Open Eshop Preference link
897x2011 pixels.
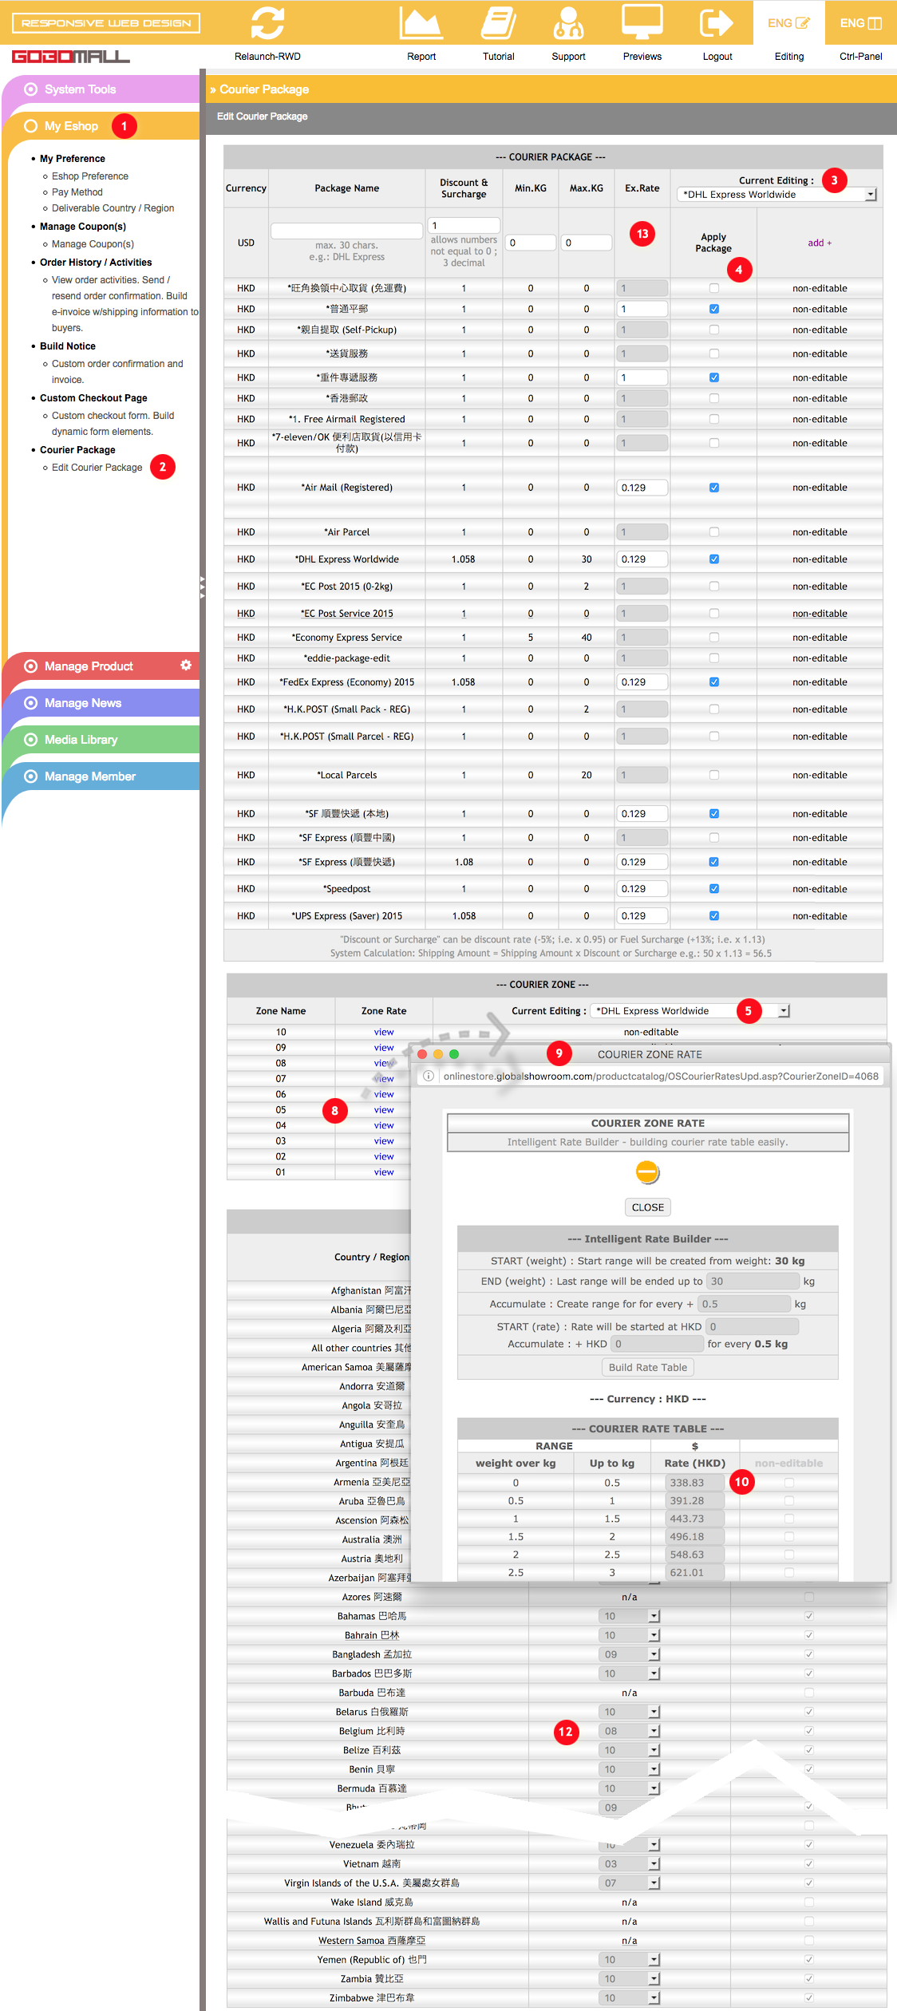(x=90, y=176)
